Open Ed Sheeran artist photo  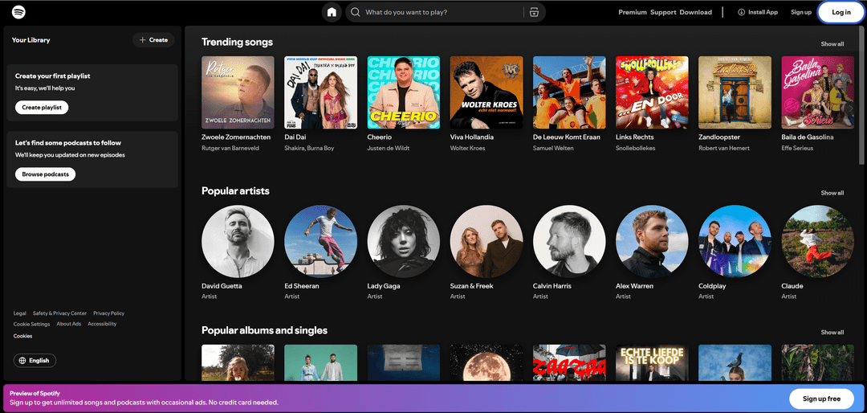320,241
